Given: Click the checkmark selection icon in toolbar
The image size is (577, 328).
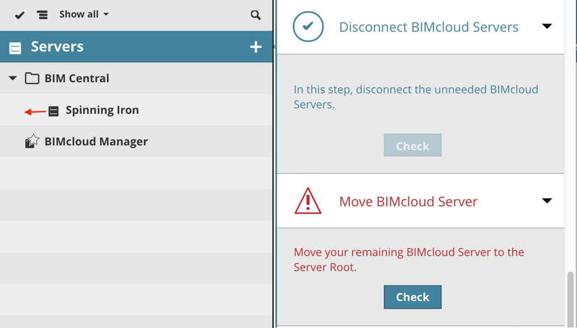Looking at the screenshot, I should pyautogui.click(x=20, y=15).
